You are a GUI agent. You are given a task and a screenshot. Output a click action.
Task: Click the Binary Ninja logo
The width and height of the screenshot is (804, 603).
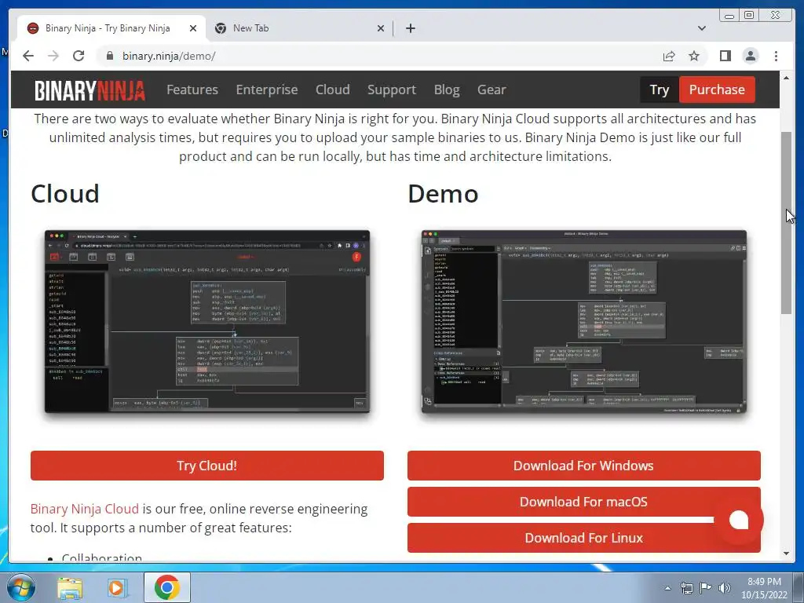point(90,90)
